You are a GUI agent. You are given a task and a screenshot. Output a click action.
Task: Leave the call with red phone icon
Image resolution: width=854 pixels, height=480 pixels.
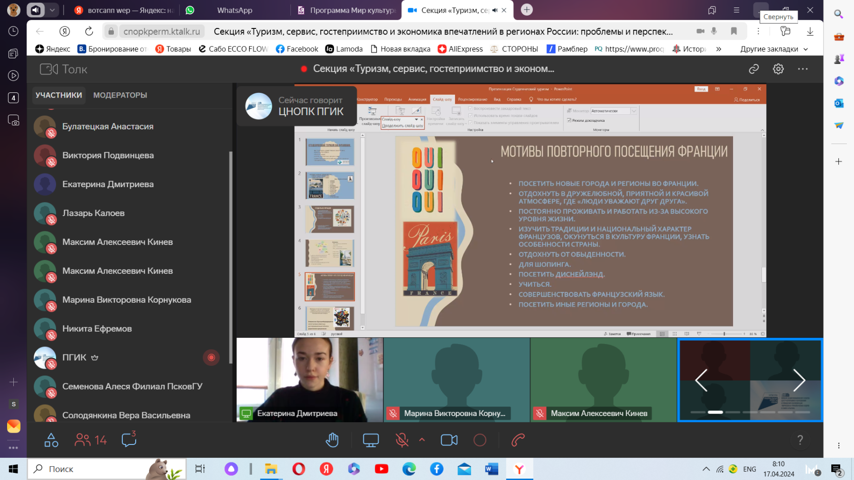518,440
